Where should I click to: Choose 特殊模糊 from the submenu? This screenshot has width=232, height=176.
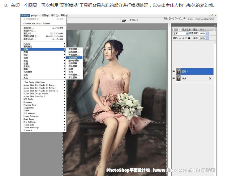point(74,75)
